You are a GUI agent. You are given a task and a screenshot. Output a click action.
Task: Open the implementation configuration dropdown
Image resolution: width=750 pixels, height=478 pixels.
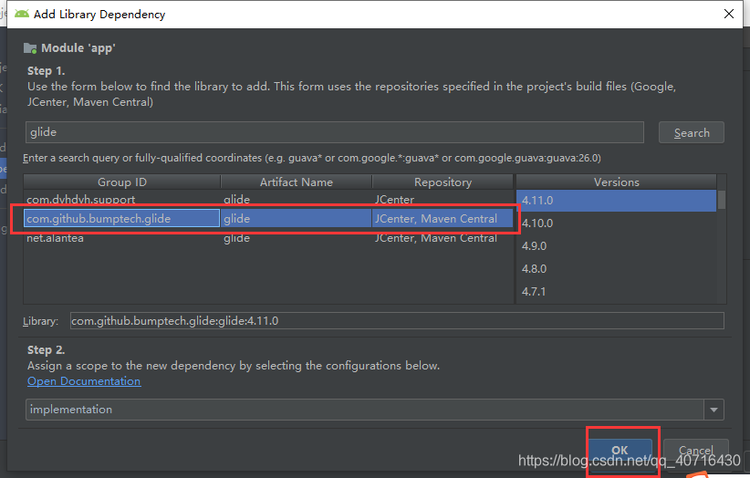pyautogui.click(x=374, y=410)
